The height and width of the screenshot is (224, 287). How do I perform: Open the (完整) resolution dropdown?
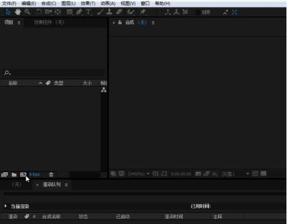coord(235,174)
